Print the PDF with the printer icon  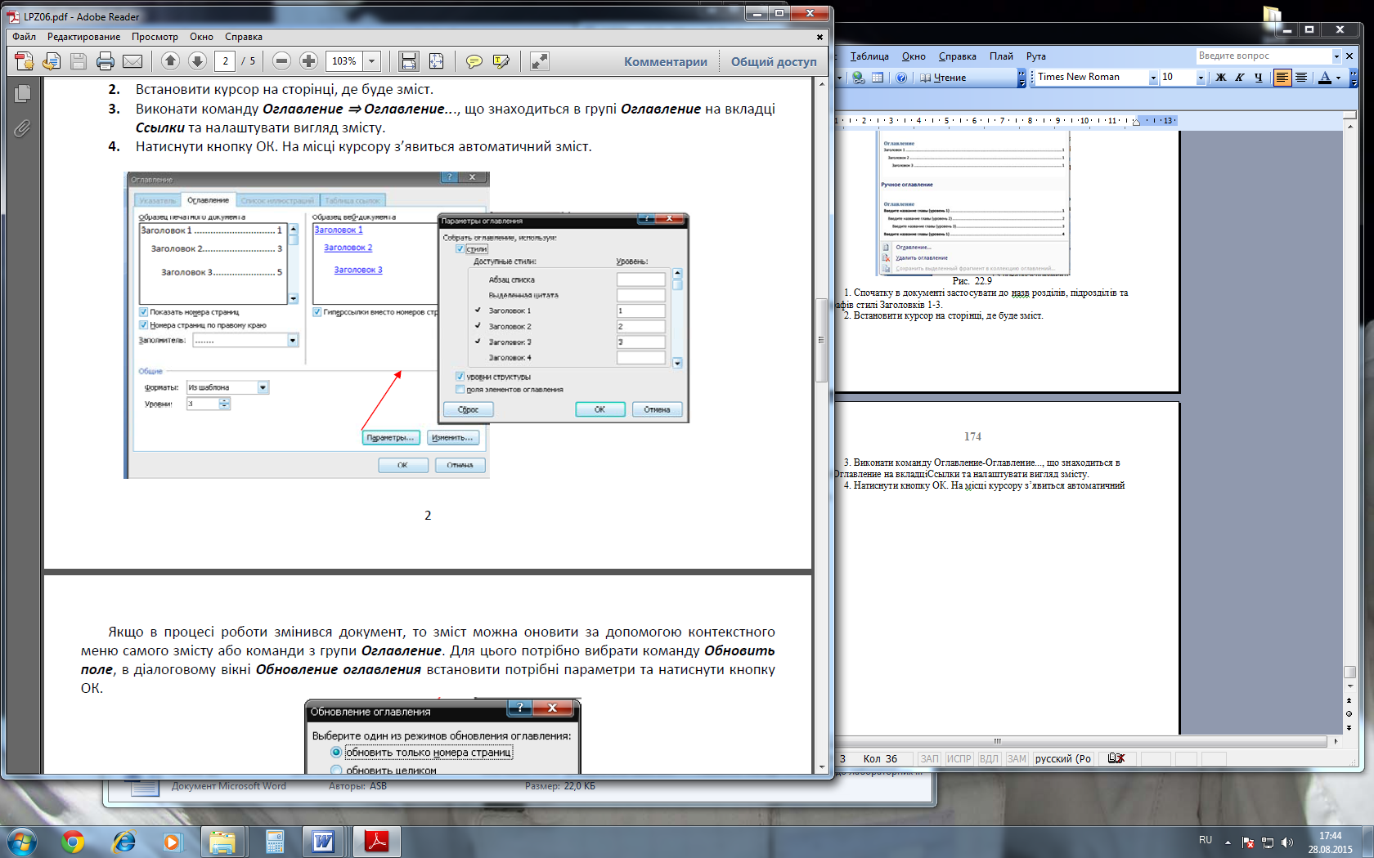pos(106,61)
